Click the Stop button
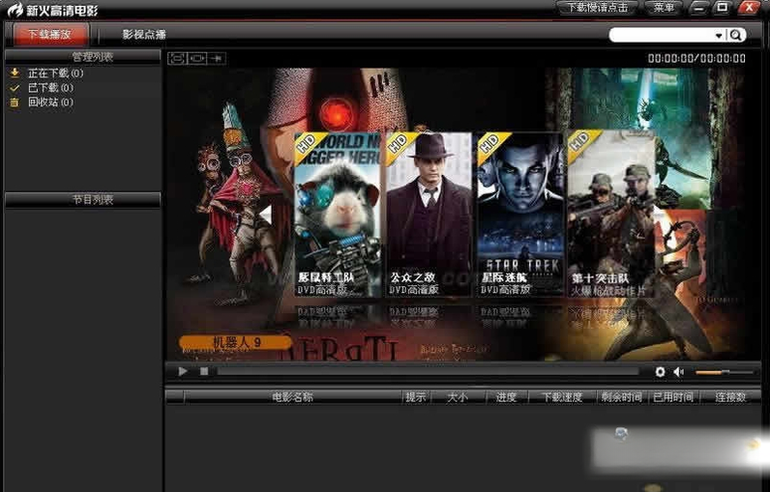Image resolution: width=770 pixels, height=492 pixels. (204, 372)
